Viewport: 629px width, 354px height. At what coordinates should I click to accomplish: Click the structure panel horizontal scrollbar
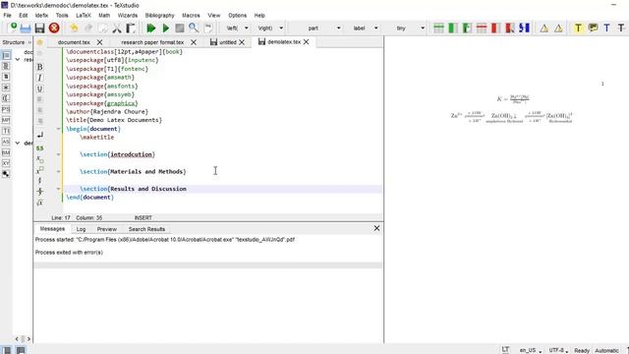(23, 338)
